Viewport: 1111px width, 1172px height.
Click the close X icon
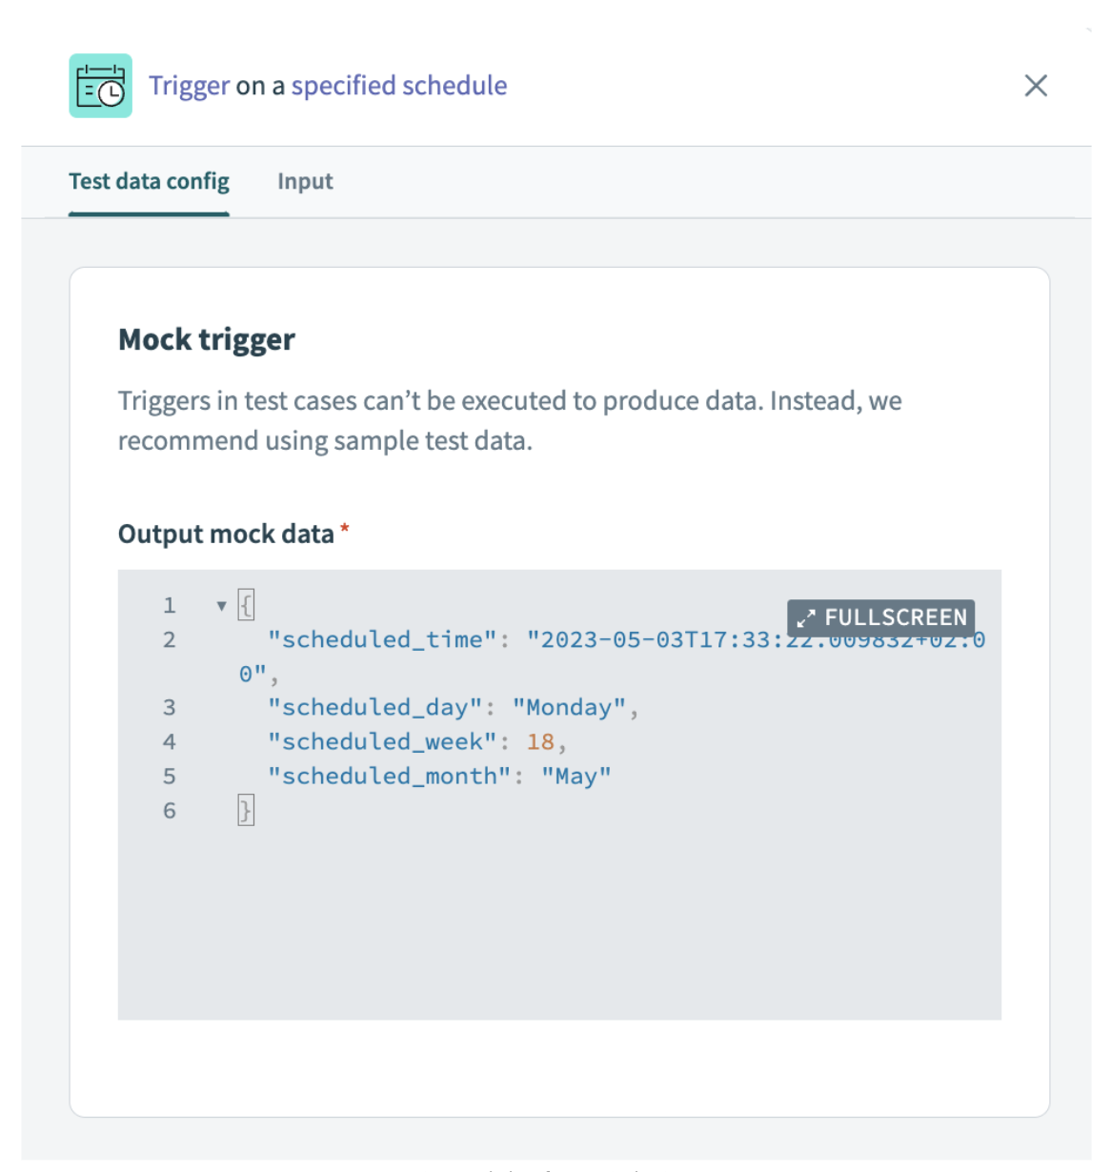pos(1036,86)
